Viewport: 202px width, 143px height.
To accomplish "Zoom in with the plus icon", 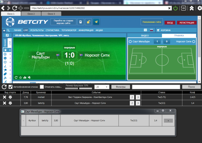I will tap(21, 8).
